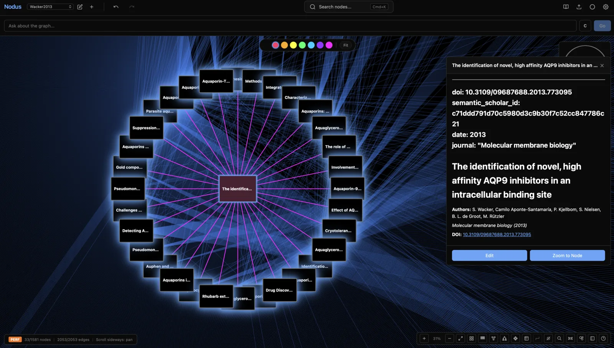Select the yellow color swatch
The height and width of the screenshot is (348, 614).
coord(293,45)
